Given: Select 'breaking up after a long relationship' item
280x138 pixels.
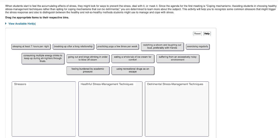Looking at the screenshot, I should coord(73,47).
